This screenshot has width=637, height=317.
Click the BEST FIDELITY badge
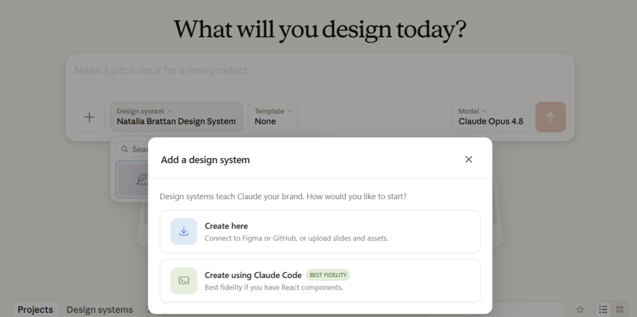tap(328, 275)
